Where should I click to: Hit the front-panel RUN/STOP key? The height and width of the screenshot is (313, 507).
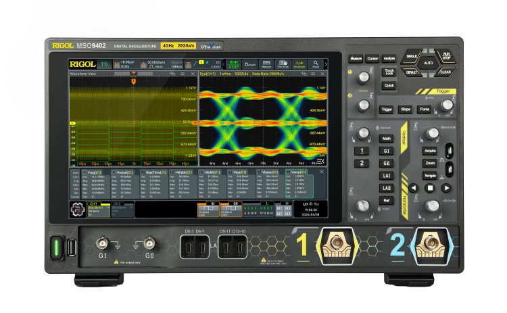pos(446,56)
